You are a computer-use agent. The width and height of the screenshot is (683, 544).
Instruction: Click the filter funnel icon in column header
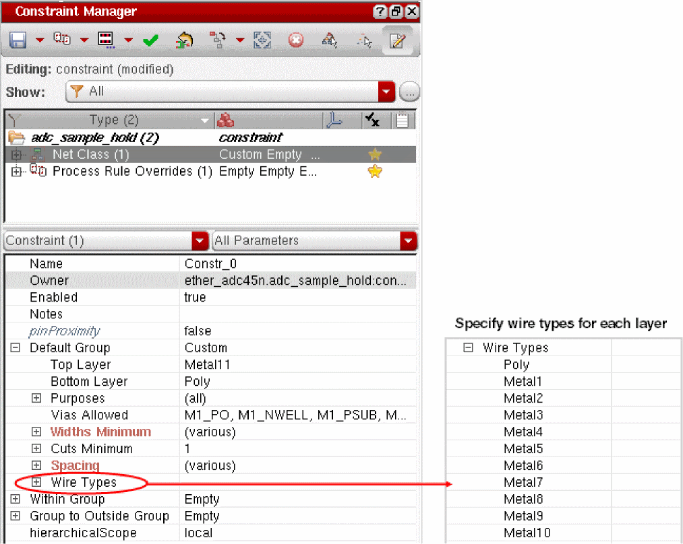14,120
